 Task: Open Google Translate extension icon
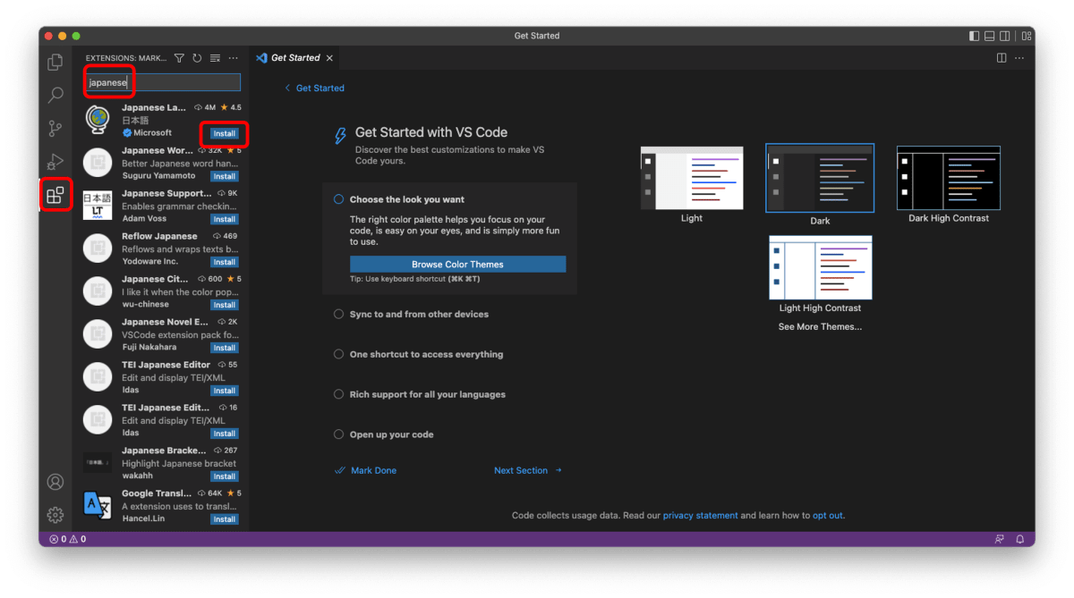click(x=98, y=505)
